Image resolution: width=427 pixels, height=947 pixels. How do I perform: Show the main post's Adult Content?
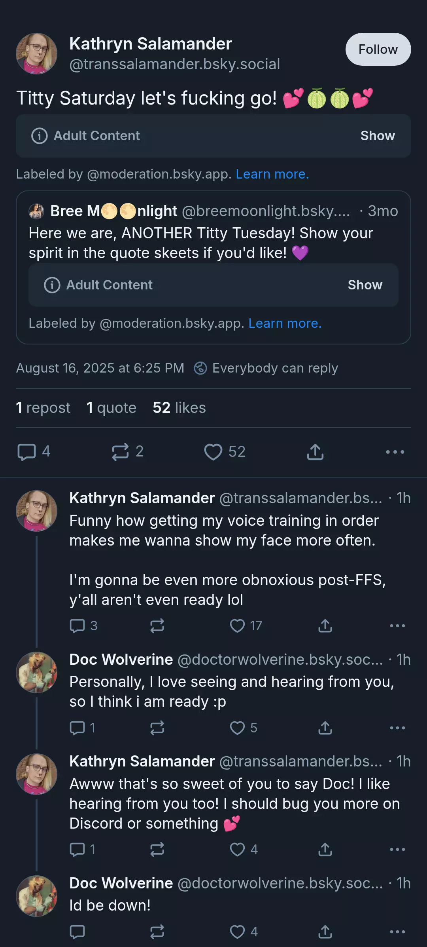tap(378, 136)
